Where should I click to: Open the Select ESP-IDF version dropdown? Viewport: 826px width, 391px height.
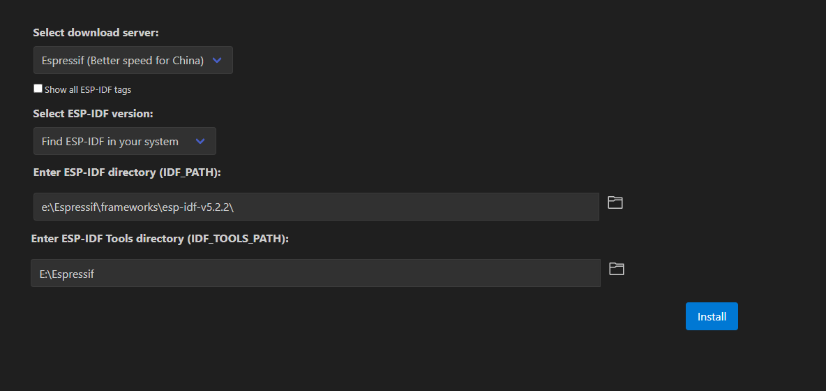pyautogui.click(x=124, y=141)
